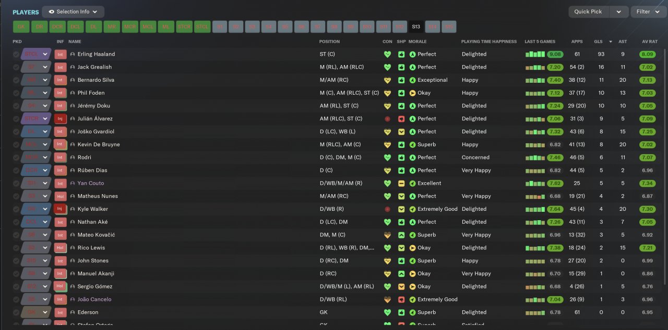Click the Quick Pick button

tap(588, 11)
